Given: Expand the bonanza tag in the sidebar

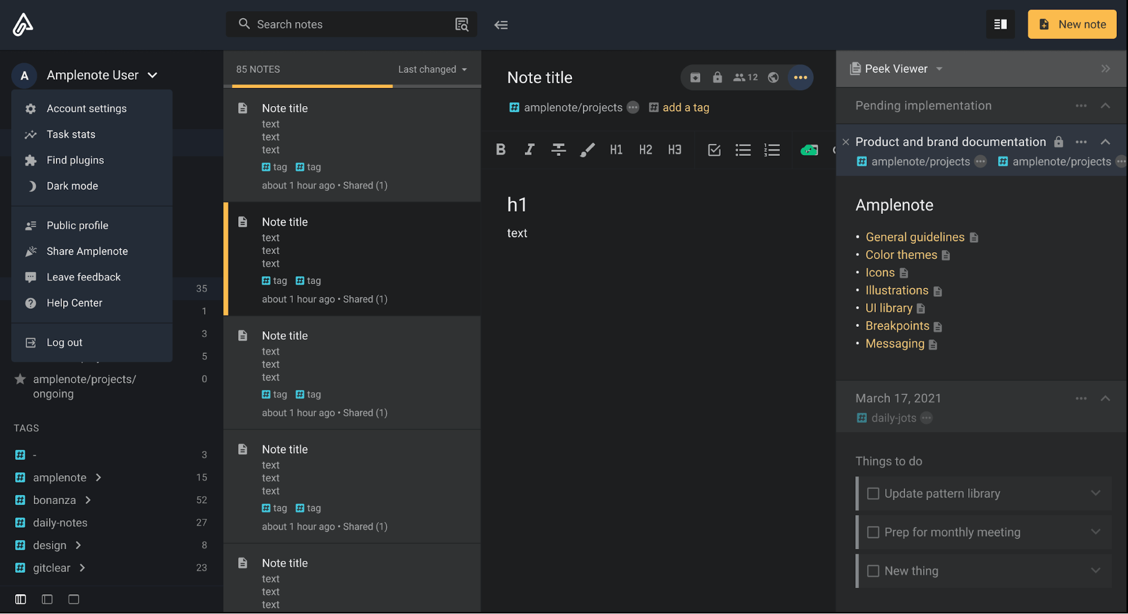Looking at the screenshot, I should (x=88, y=499).
